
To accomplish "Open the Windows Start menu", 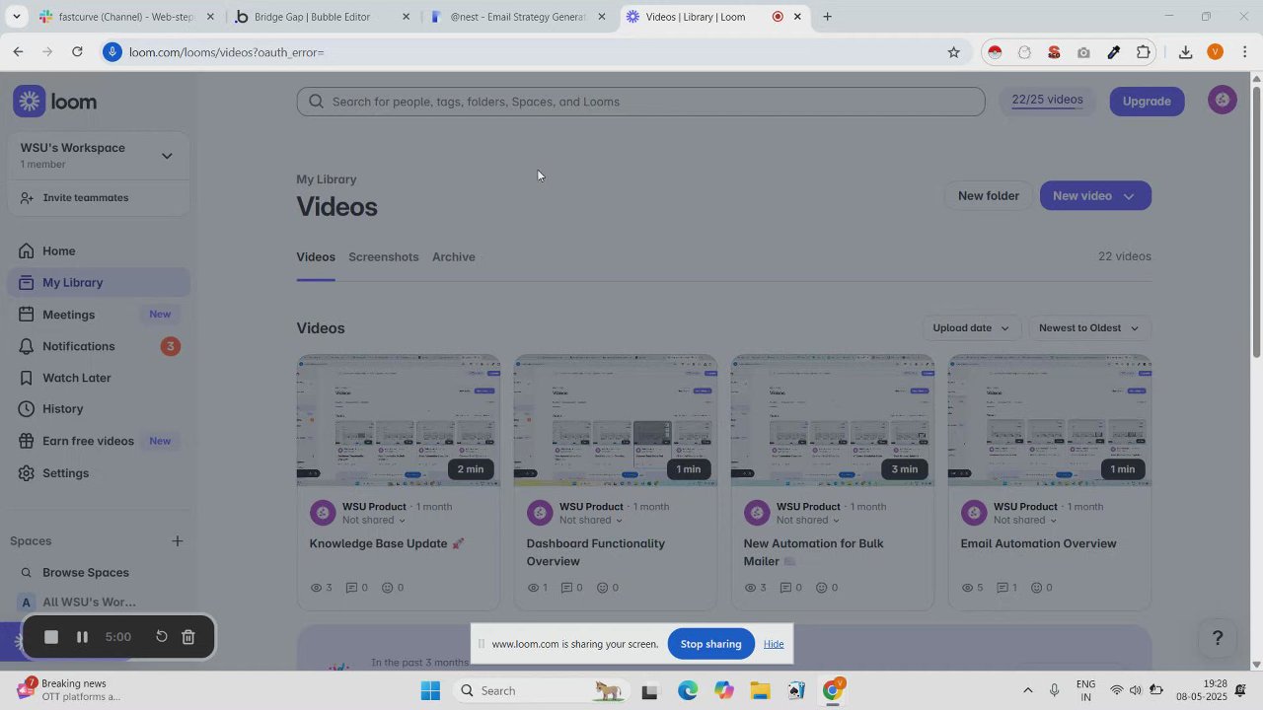I will pos(430,691).
